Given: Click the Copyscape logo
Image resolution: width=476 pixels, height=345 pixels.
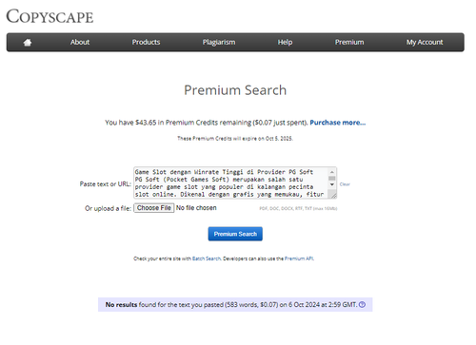Looking at the screenshot, I should [50, 16].
